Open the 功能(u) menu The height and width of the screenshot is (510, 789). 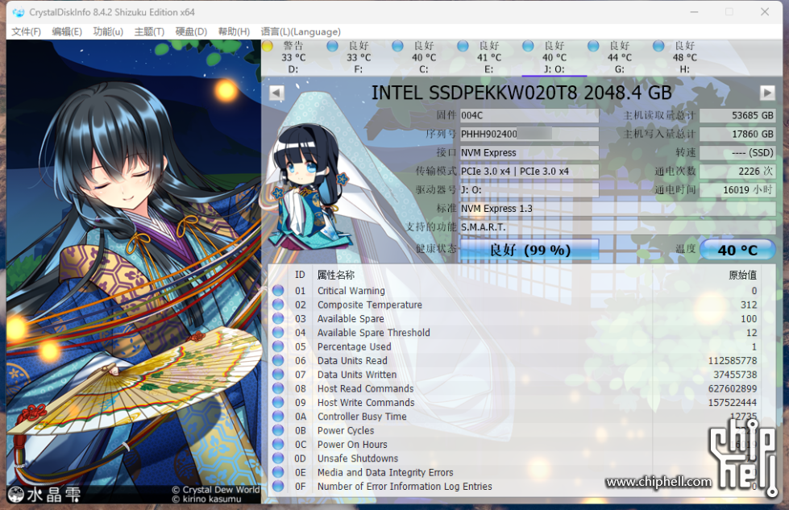click(x=108, y=31)
